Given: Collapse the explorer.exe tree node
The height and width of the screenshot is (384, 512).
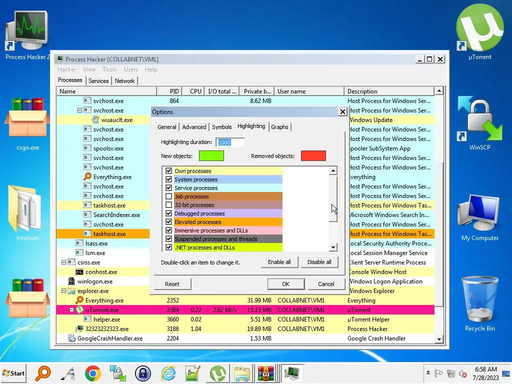Looking at the screenshot, I should coord(63,290).
